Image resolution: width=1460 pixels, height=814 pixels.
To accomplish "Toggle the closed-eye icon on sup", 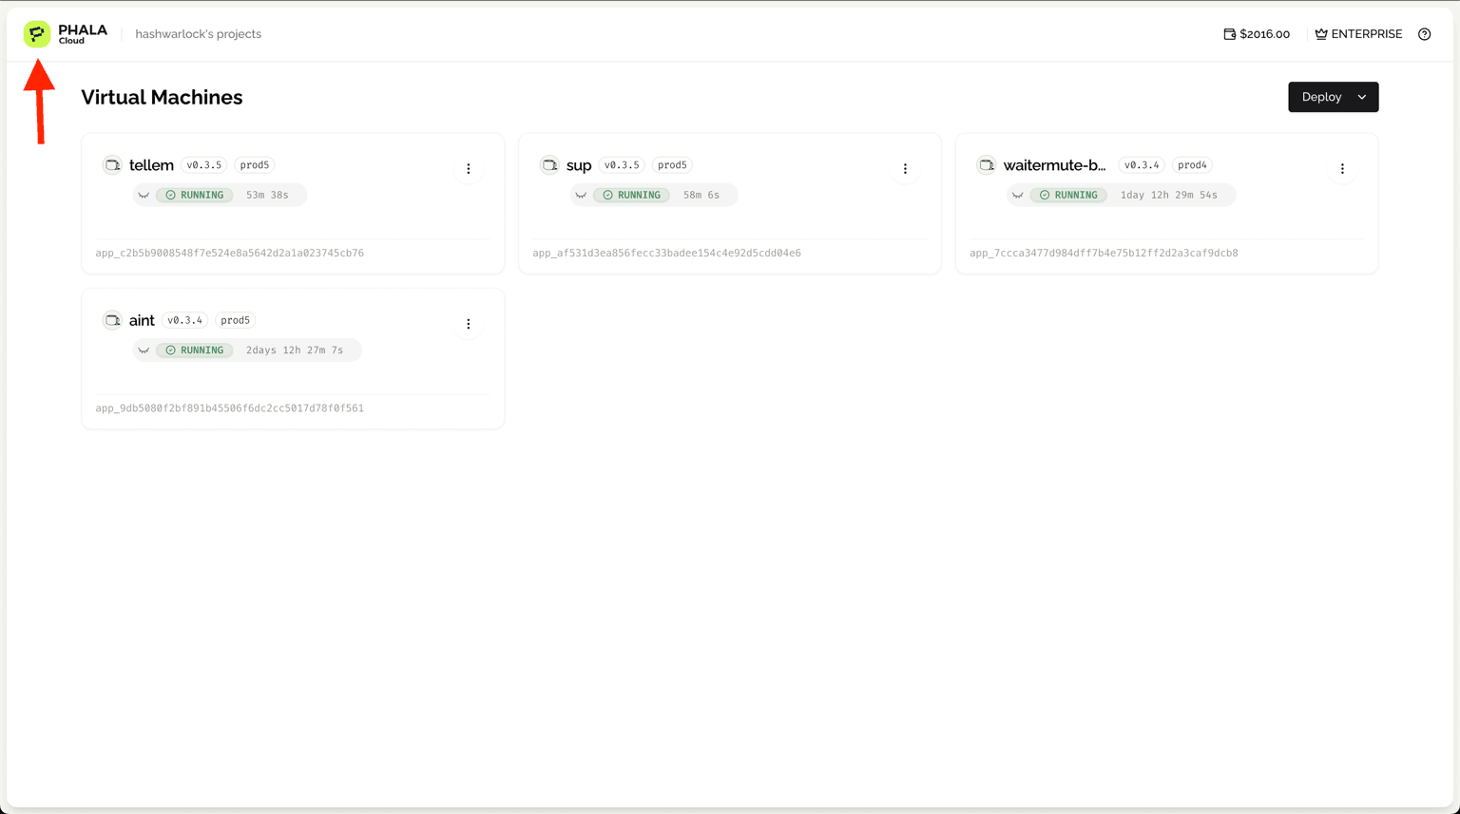I will [x=581, y=196].
